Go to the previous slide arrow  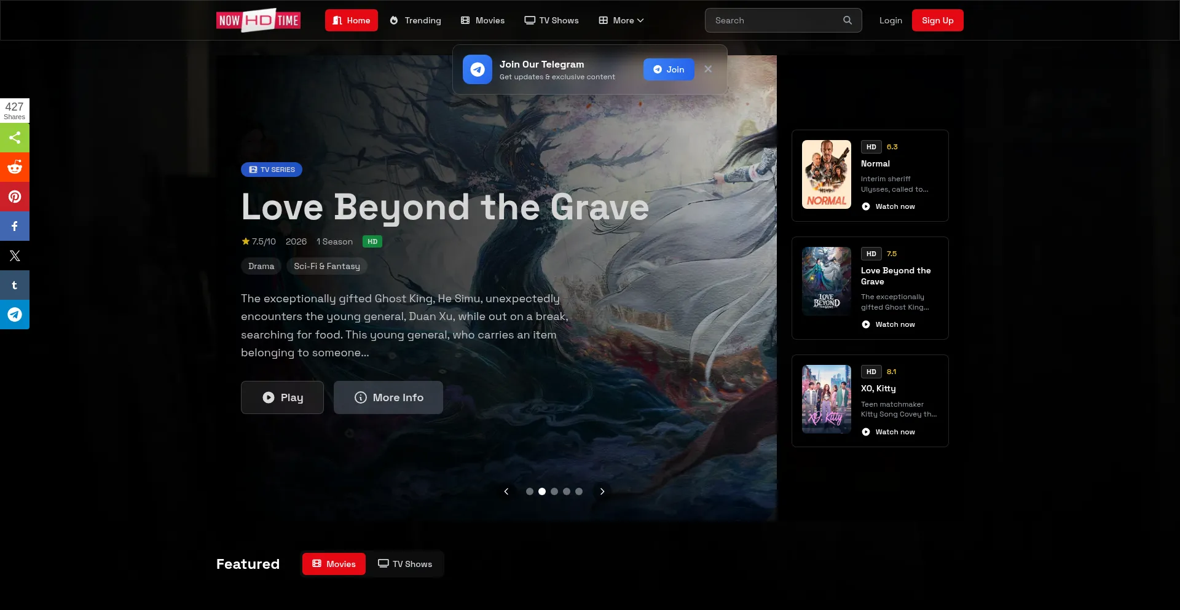tap(506, 491)
